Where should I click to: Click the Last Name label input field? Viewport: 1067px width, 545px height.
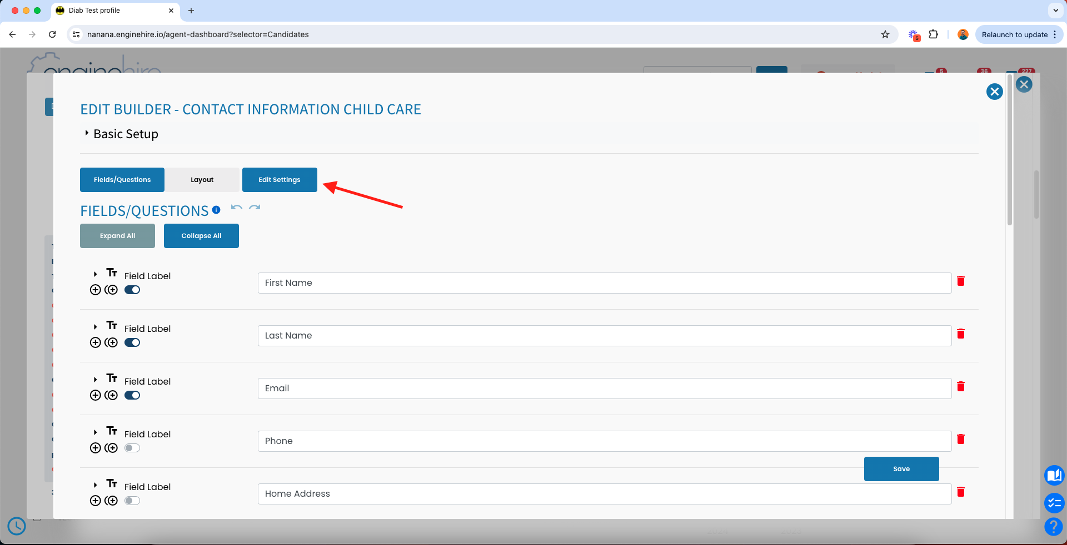605,336
